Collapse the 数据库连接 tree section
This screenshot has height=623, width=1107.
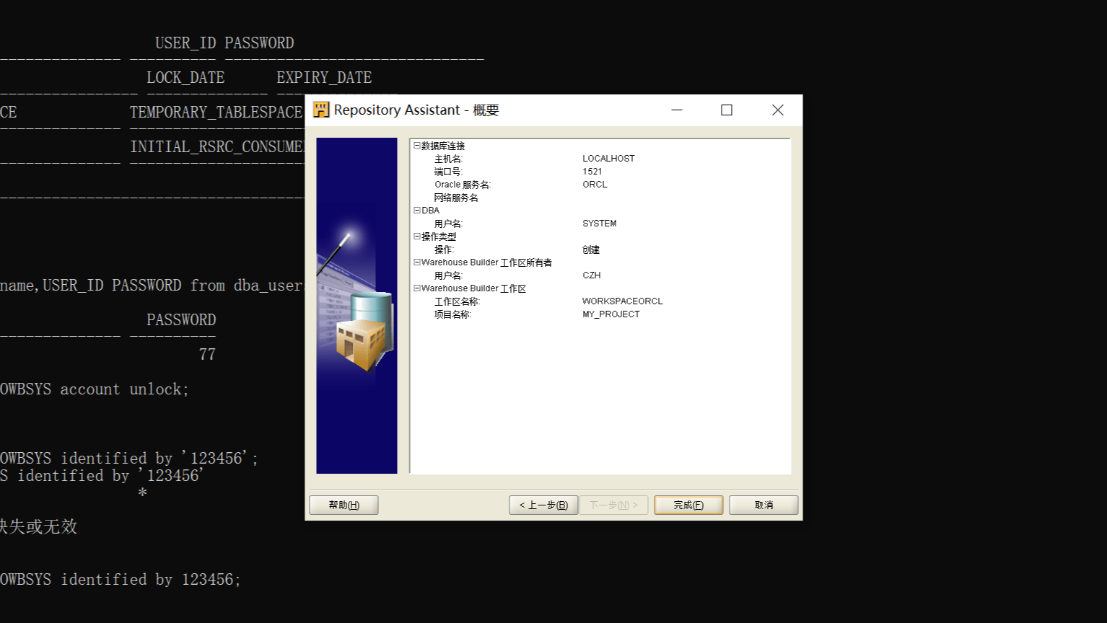[416, 146]
